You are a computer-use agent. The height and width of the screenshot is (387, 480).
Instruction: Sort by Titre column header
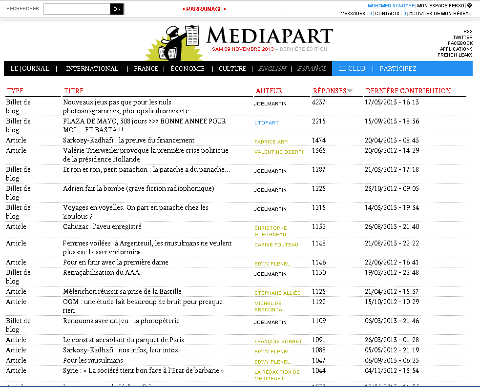[74, 91]
